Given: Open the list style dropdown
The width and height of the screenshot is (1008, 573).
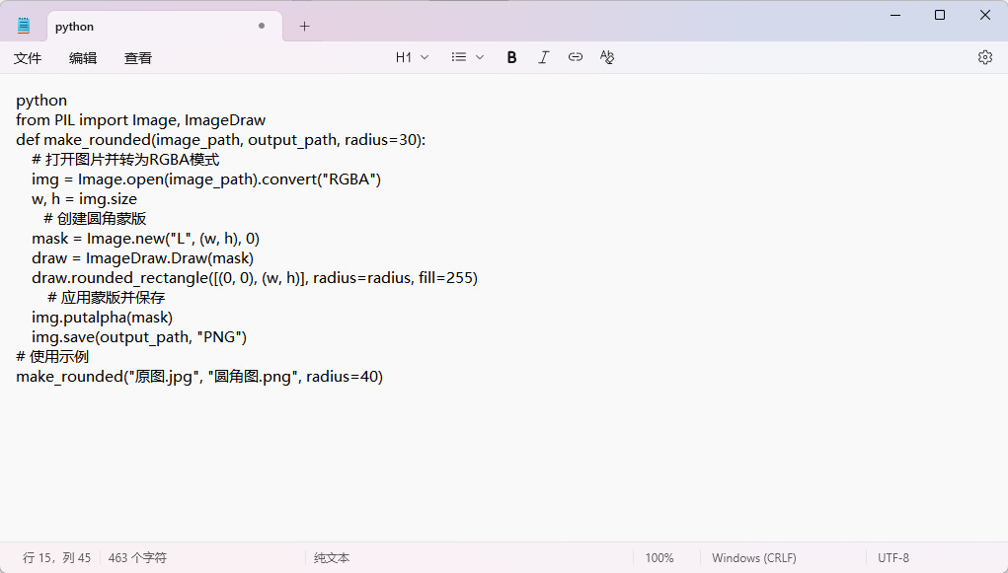Looking at the screenshot, I should click(468, 57).
